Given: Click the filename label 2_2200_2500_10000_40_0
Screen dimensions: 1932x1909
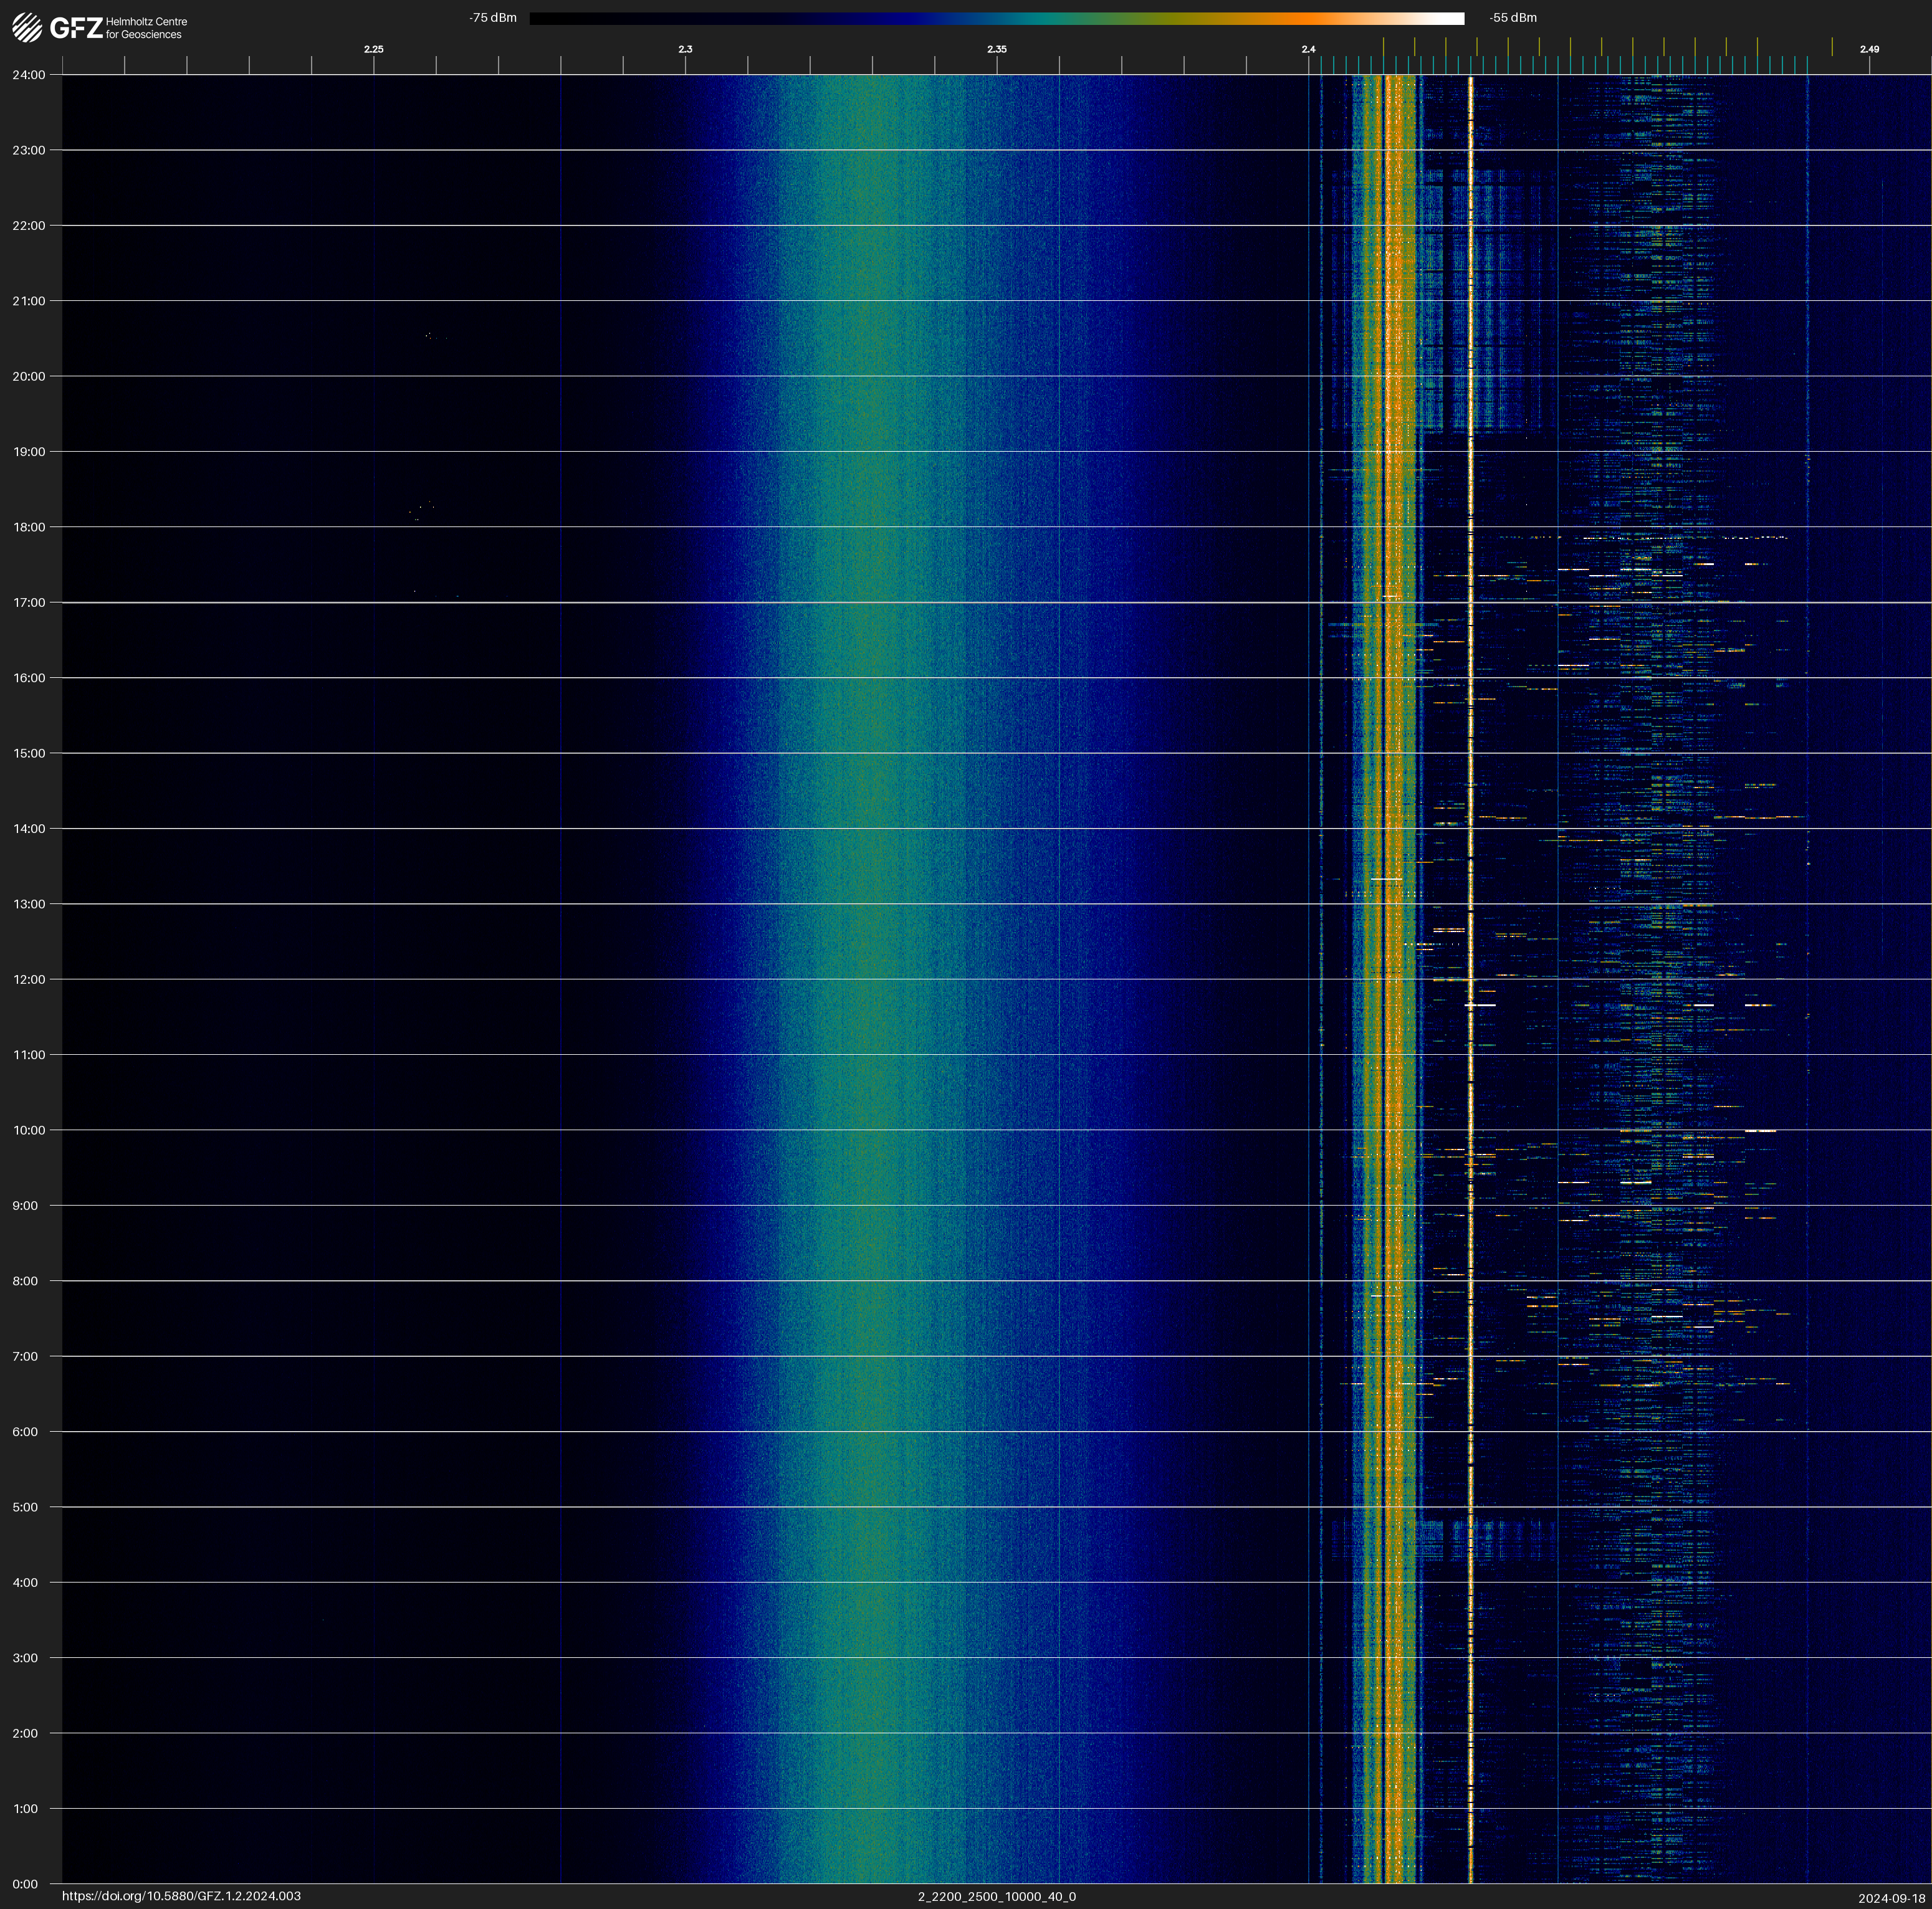Looking at the screenshot, I should [x=997, y=1896].
